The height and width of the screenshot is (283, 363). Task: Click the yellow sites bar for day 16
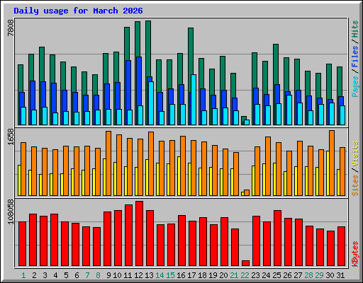(x=179, y=176)
